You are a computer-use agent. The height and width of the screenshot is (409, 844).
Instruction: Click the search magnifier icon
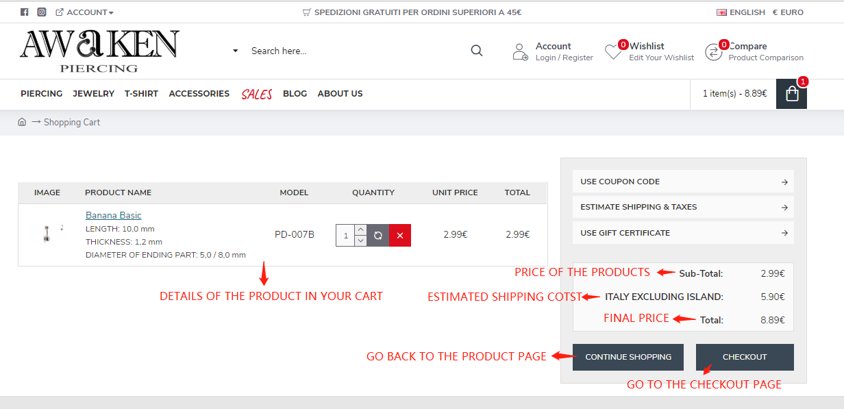[x=477, y=51]
